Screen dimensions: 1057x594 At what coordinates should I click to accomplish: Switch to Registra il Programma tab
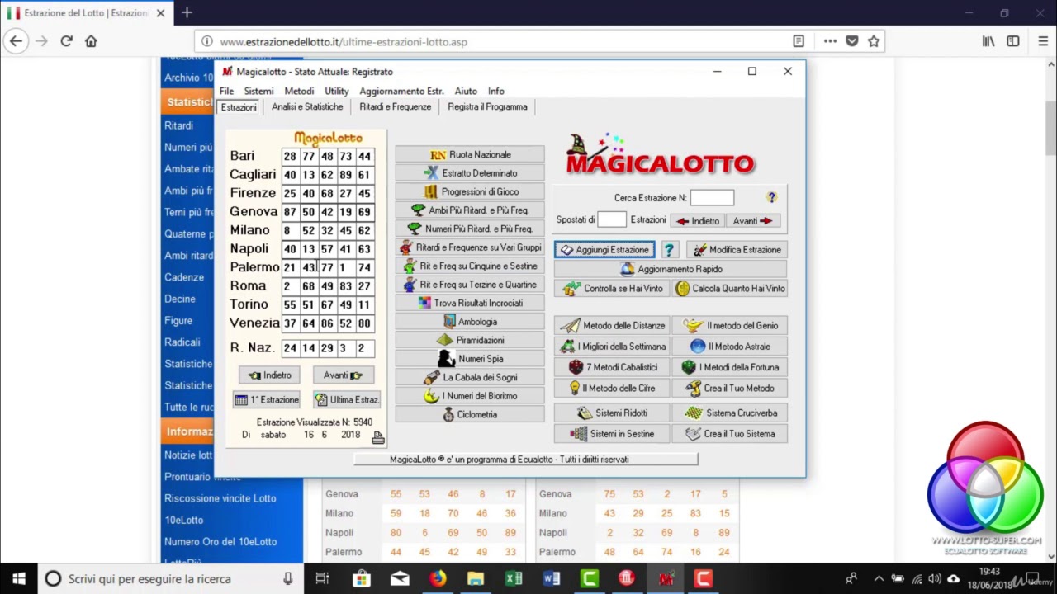point(487,106)
